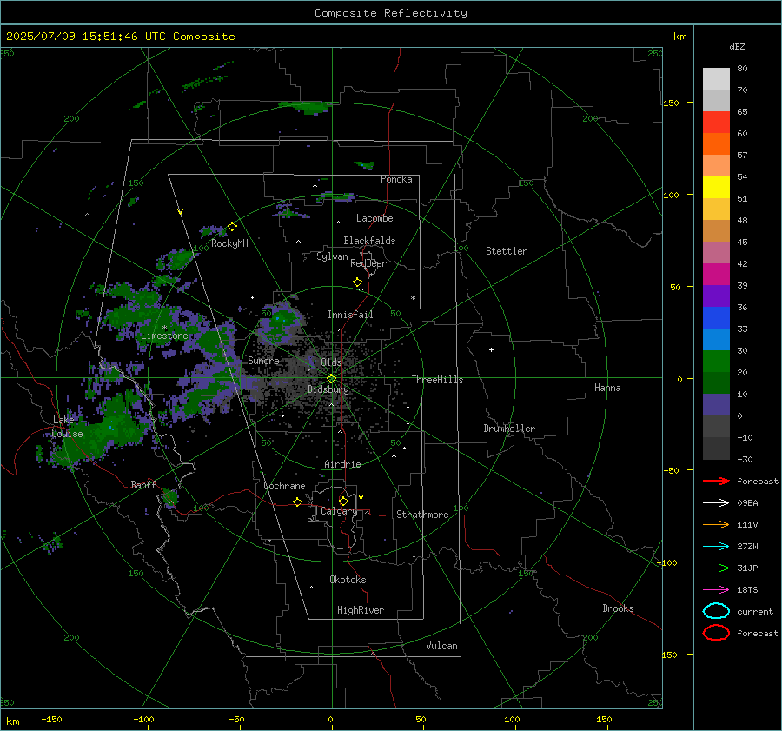782x731 pixels.
Task: Click the Didsbury label on the map
Action: click(328, 389)
